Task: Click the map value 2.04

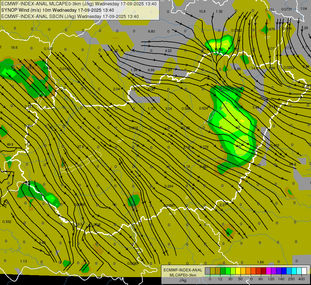Action: click(117, 89)
